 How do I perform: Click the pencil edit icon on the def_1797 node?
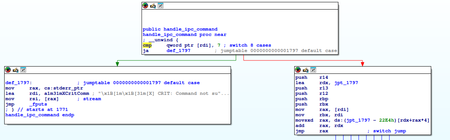(x=15, y=70)
